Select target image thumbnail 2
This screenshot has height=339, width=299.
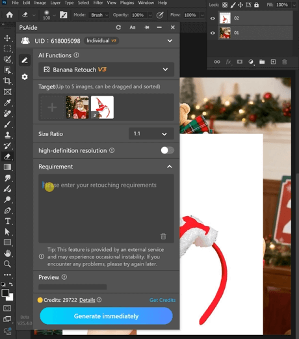tap(102, 107)
